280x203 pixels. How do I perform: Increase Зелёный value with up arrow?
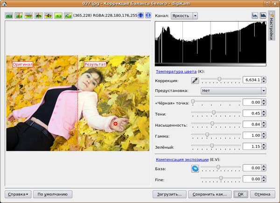264,145
